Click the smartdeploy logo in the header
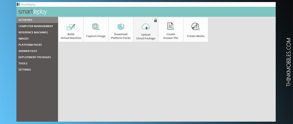Viewport: 293px width, 124px height. [33, 12]
